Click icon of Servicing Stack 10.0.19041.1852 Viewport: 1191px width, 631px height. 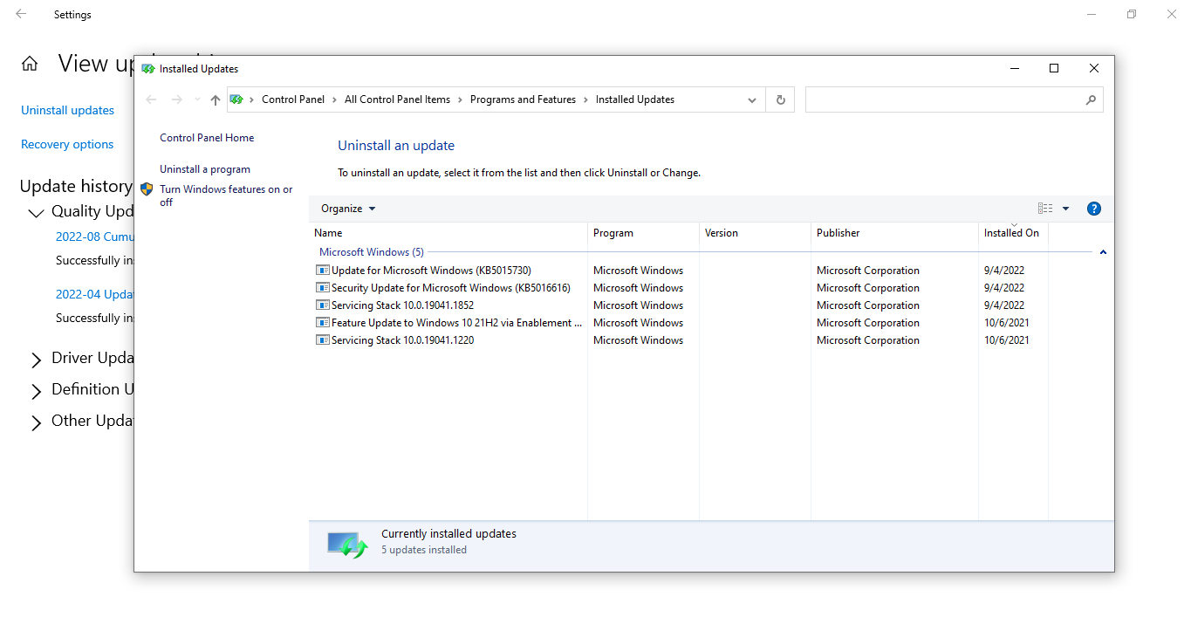click(323, 305)
